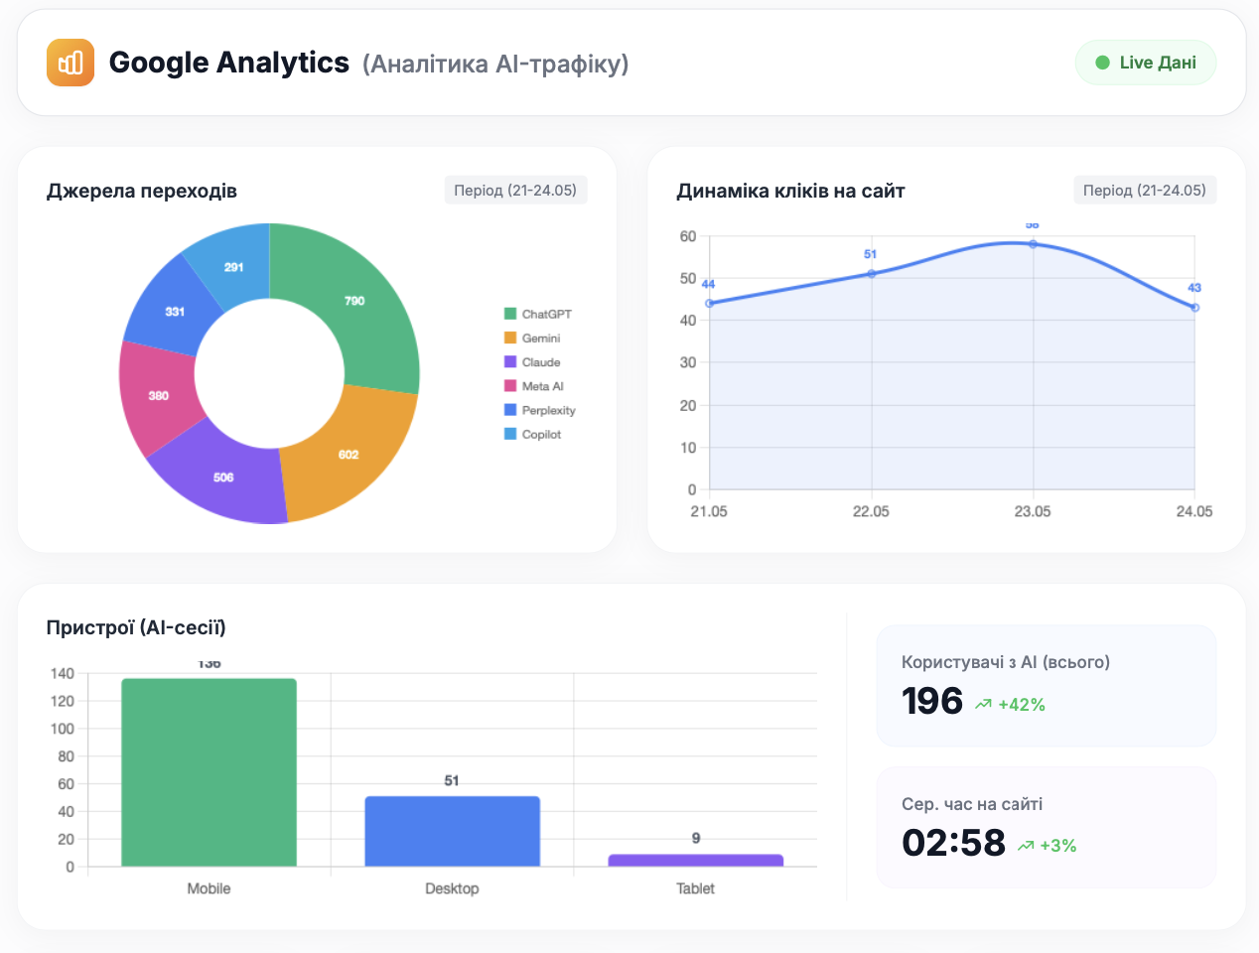Click the upward trend arrow next to +3%

(1026, 846)
